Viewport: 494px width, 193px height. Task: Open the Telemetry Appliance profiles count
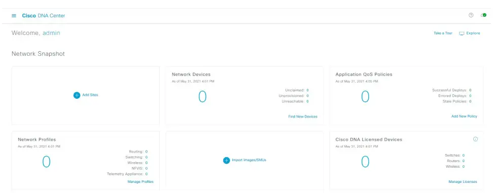pos(147,174)
